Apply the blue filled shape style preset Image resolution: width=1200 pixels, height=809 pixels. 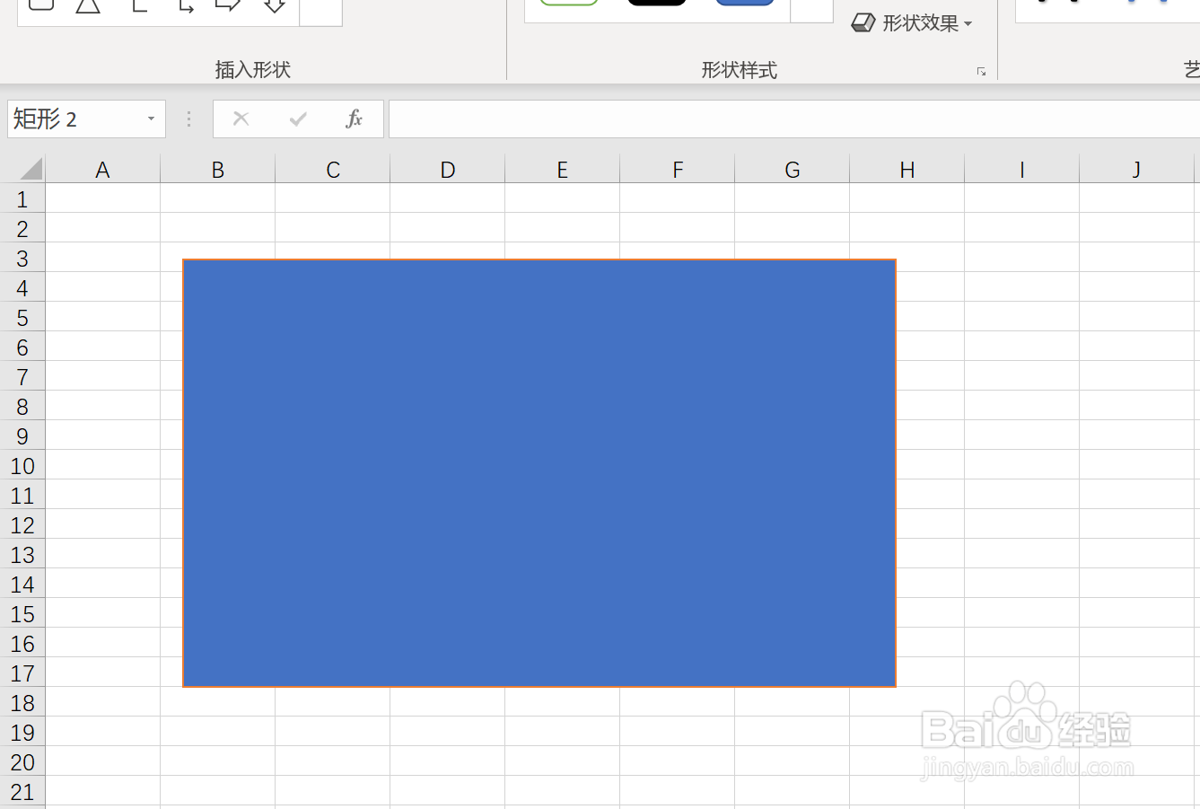point(744,3)
